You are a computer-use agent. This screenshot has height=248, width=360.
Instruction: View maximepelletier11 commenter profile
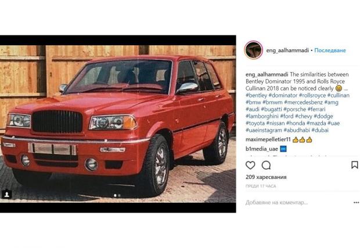coord(268,139)
